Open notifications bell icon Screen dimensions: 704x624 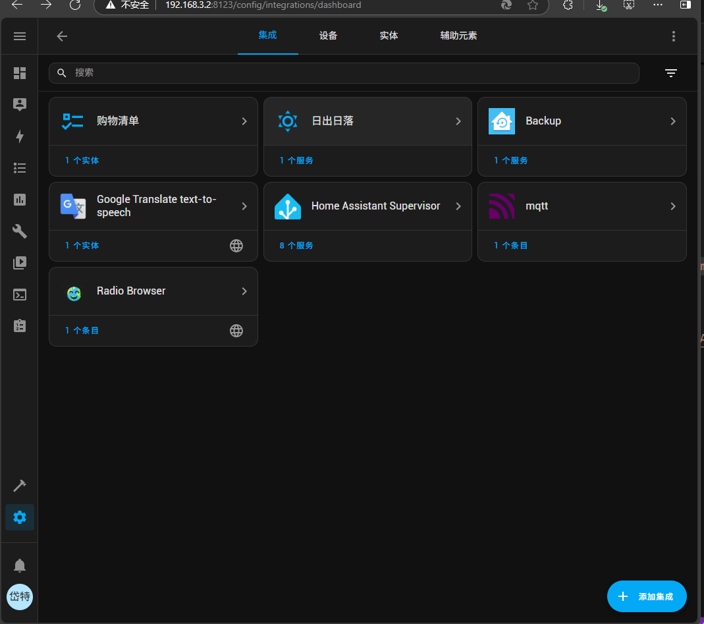click(20, 565)
